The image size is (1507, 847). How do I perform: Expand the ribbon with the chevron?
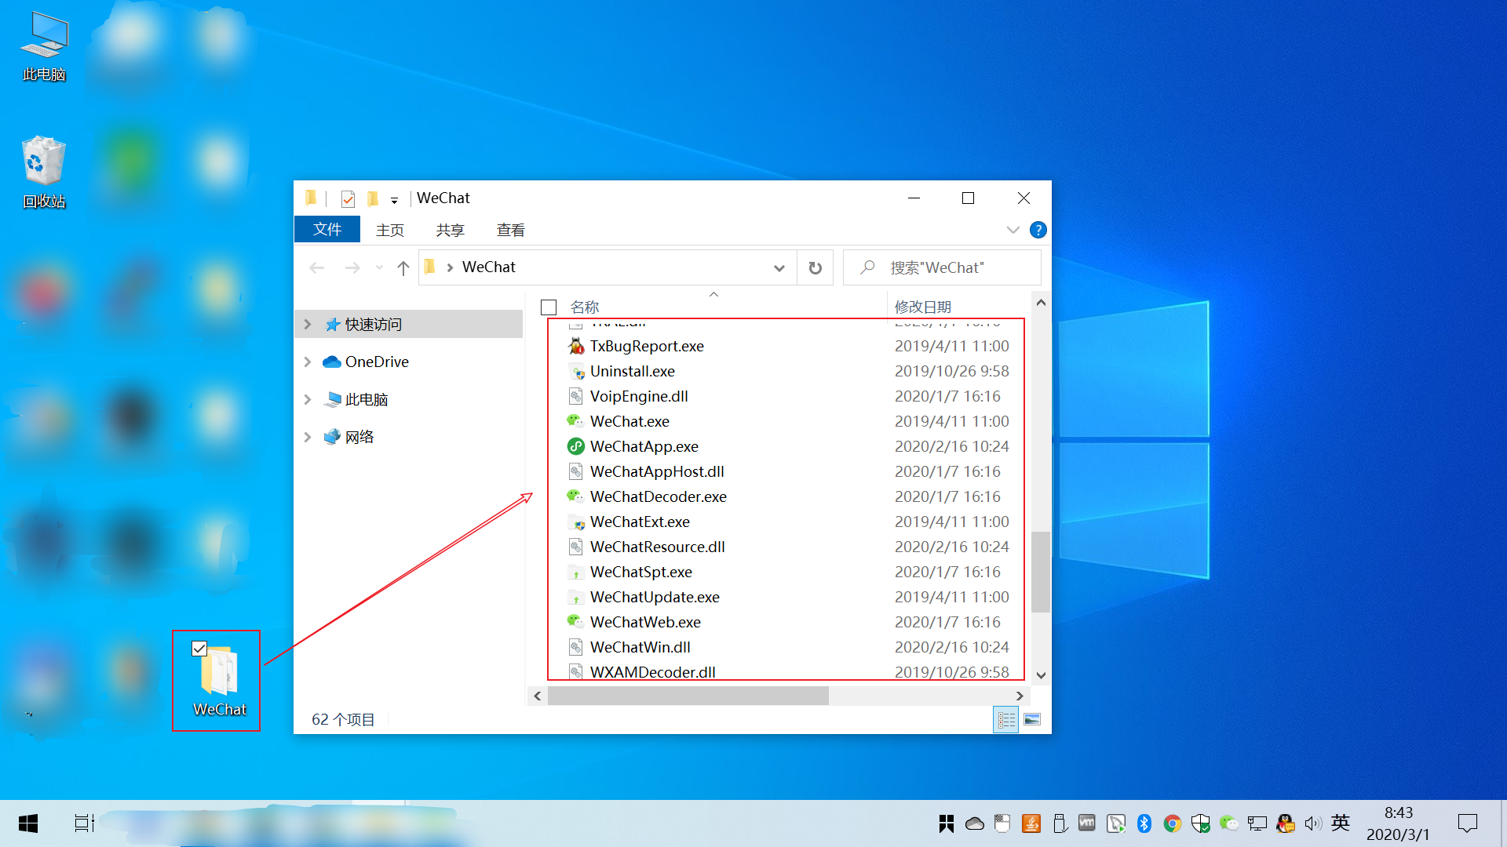click(1013, 230)
